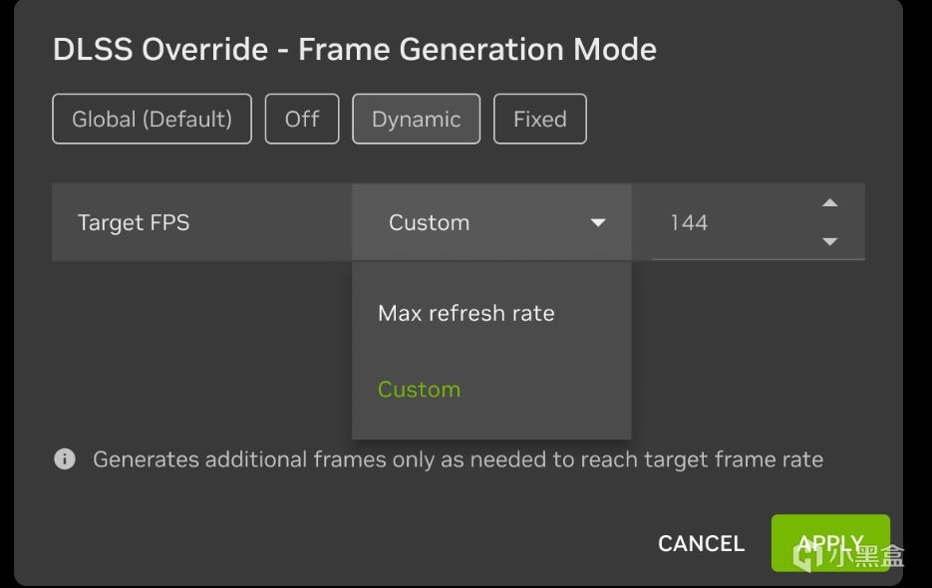The height and width of the screenshot is (588, 932).
Task: Choose the green Custom list option
Action: (x=419, y=390)
